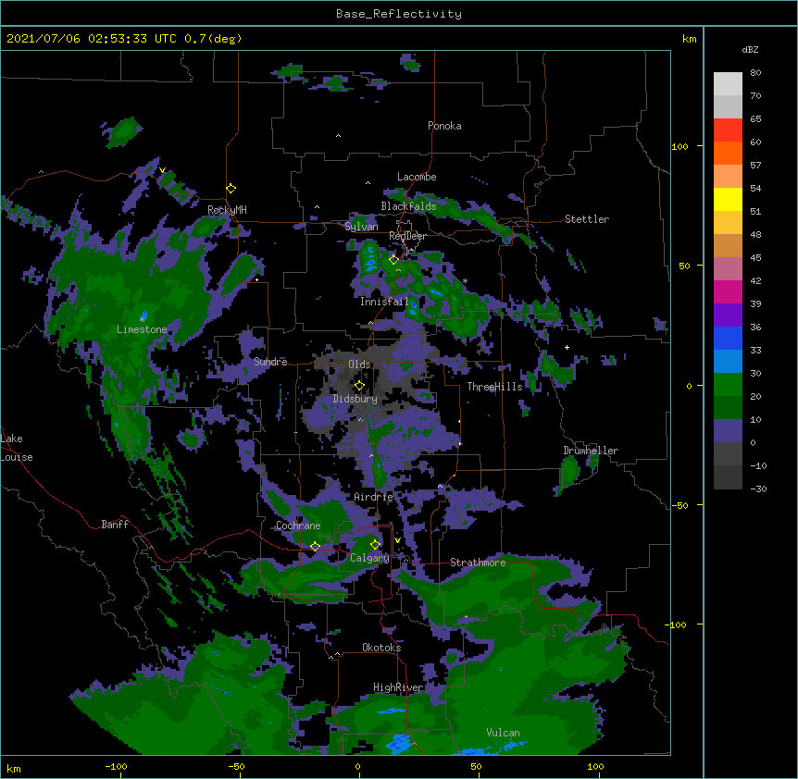Click the Banff label
798x779 pixels.
pyautogui.click(x=115, y=525)
